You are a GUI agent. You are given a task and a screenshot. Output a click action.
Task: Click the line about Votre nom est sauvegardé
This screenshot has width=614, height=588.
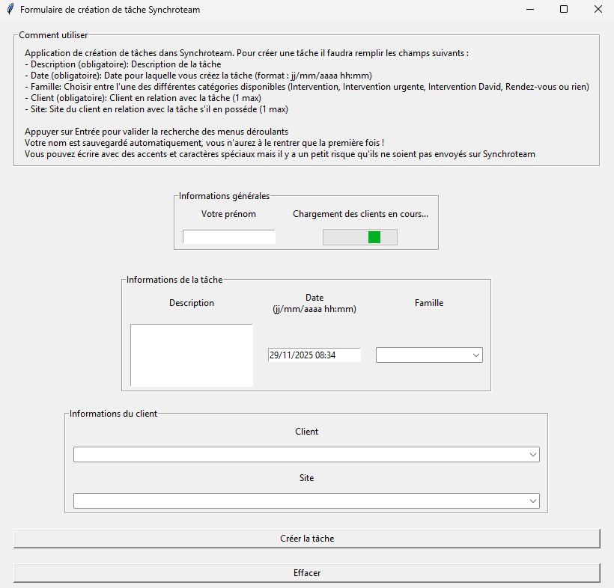point(204,143)
